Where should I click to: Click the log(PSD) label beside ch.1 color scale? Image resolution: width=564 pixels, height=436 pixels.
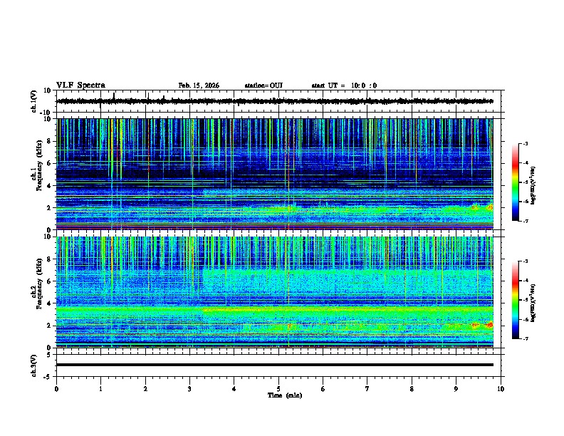[x=533, y=185]
